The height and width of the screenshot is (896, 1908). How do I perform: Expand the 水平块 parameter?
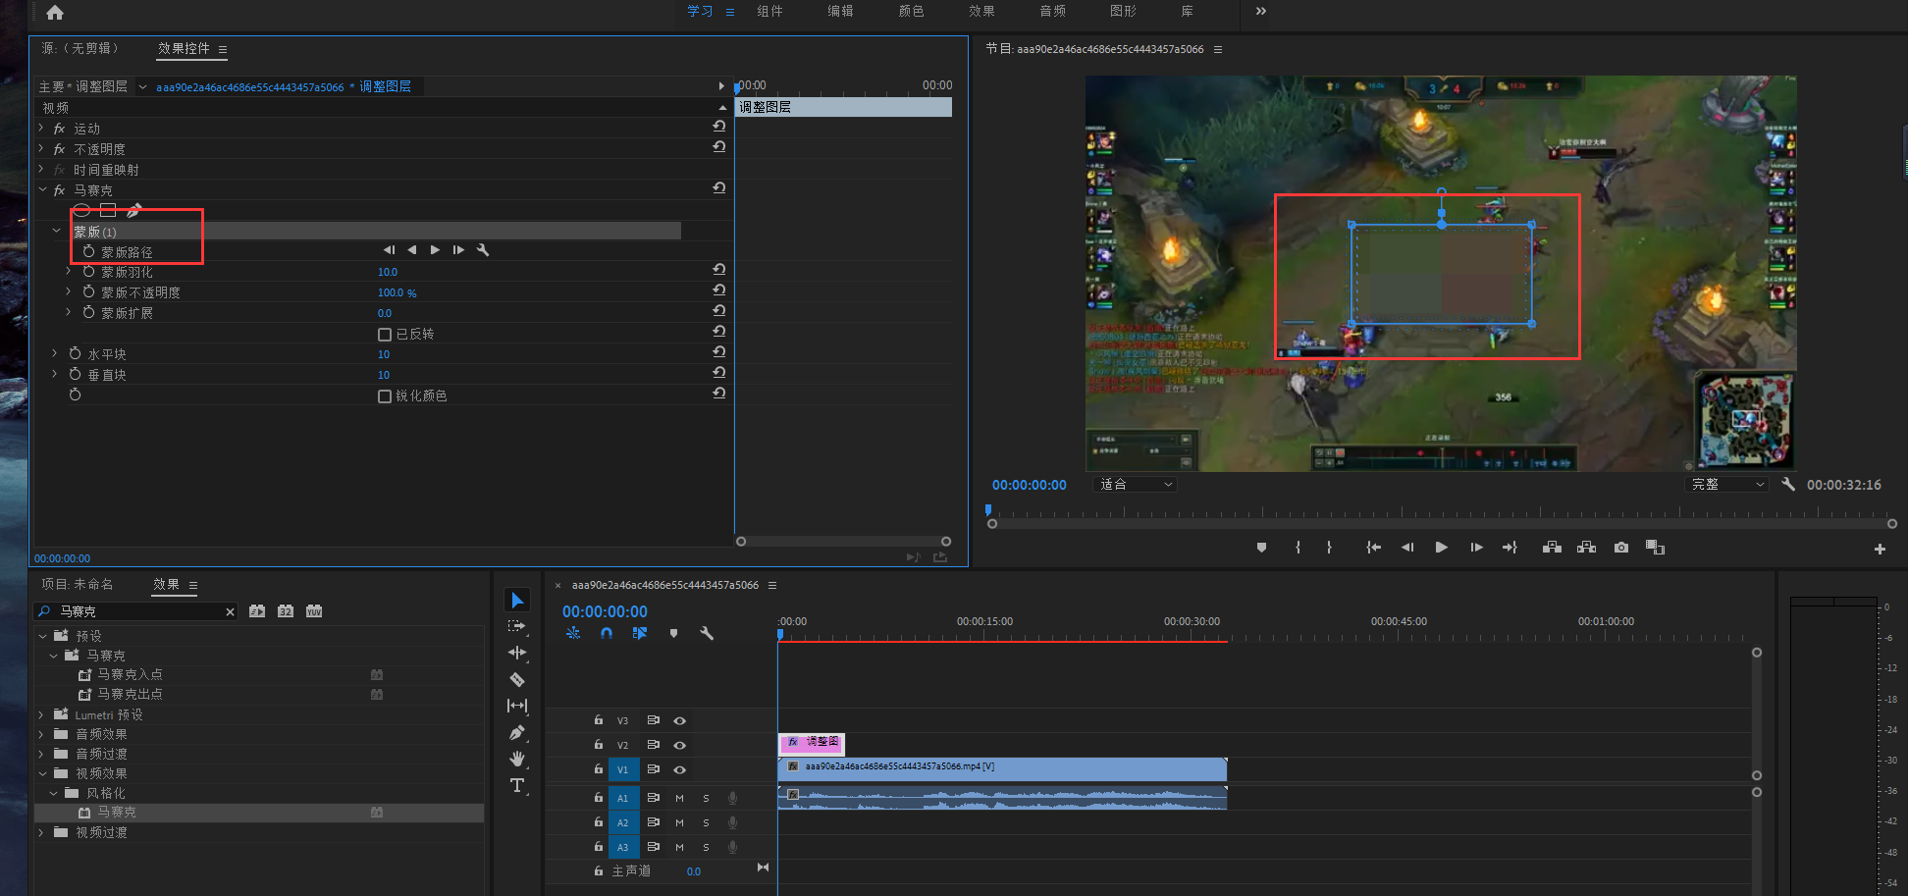tap(55, 353)
